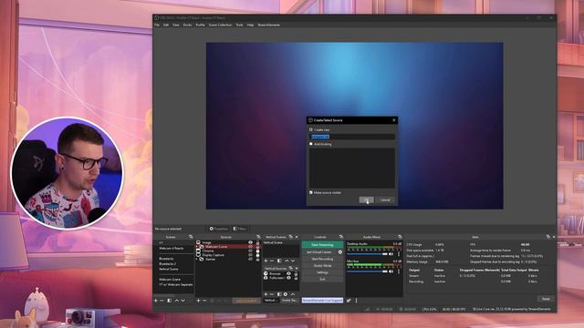The width and height of the screenshot is (584, 328).
Task: Mute the Mic/Aux speaker icon
Action: (x=391, y=272)
